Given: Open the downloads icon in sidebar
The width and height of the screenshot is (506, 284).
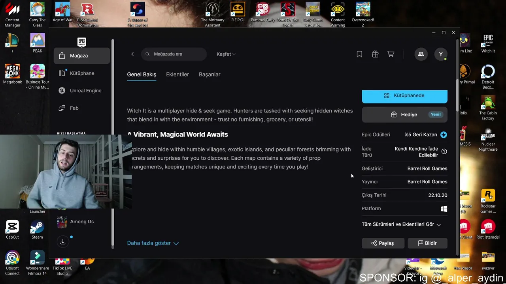Looking at the screenshot, I should tap(63, 242).
